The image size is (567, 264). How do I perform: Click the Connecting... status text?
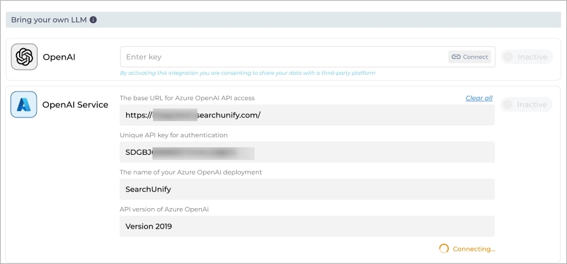click(474, 249)
